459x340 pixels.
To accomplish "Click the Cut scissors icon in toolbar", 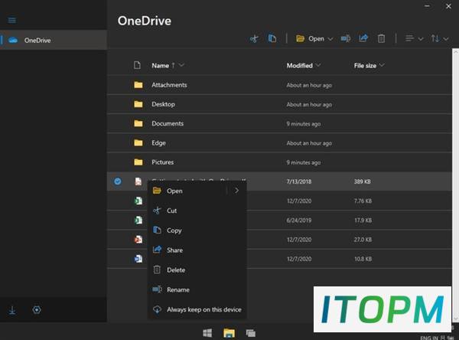I will pos(254,38).
